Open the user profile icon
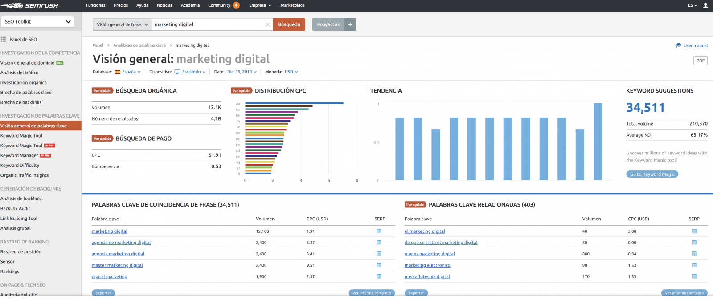 click(x=705, y=5)
